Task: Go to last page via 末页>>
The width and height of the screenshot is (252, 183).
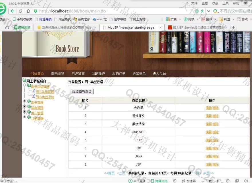Action: point(208,173)
